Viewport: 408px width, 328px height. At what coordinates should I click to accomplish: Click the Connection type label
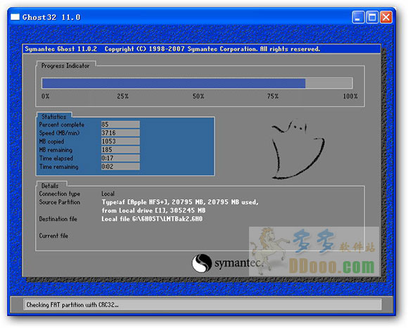pyautogui.click(x=60, y=194)
